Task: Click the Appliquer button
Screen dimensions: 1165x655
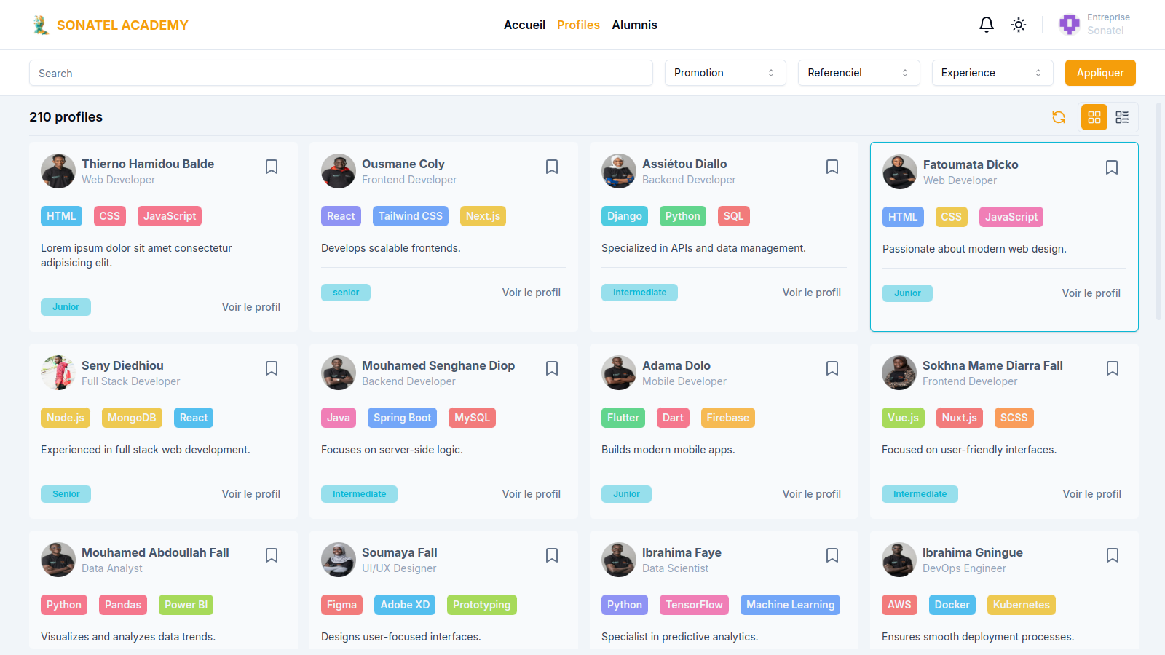Action: click(1099, 73)
